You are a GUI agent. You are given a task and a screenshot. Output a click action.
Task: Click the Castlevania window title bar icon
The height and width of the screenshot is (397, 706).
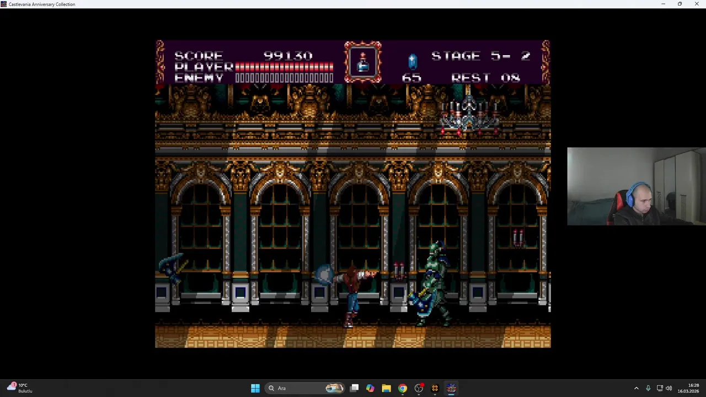point(4,4)
